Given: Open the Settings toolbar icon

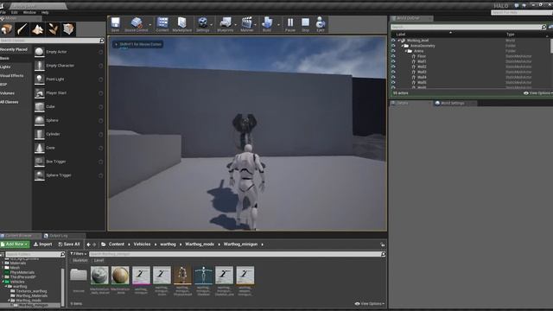Looking at the screenshot, I should coord(203,25).
